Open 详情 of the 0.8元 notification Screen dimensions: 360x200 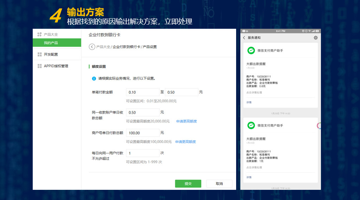pyautogui.click(x=249, y=102)
